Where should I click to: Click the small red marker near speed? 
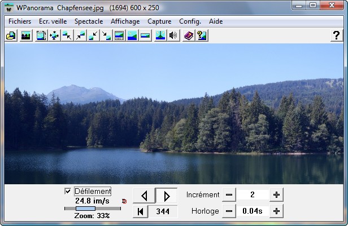pos(124,201)
